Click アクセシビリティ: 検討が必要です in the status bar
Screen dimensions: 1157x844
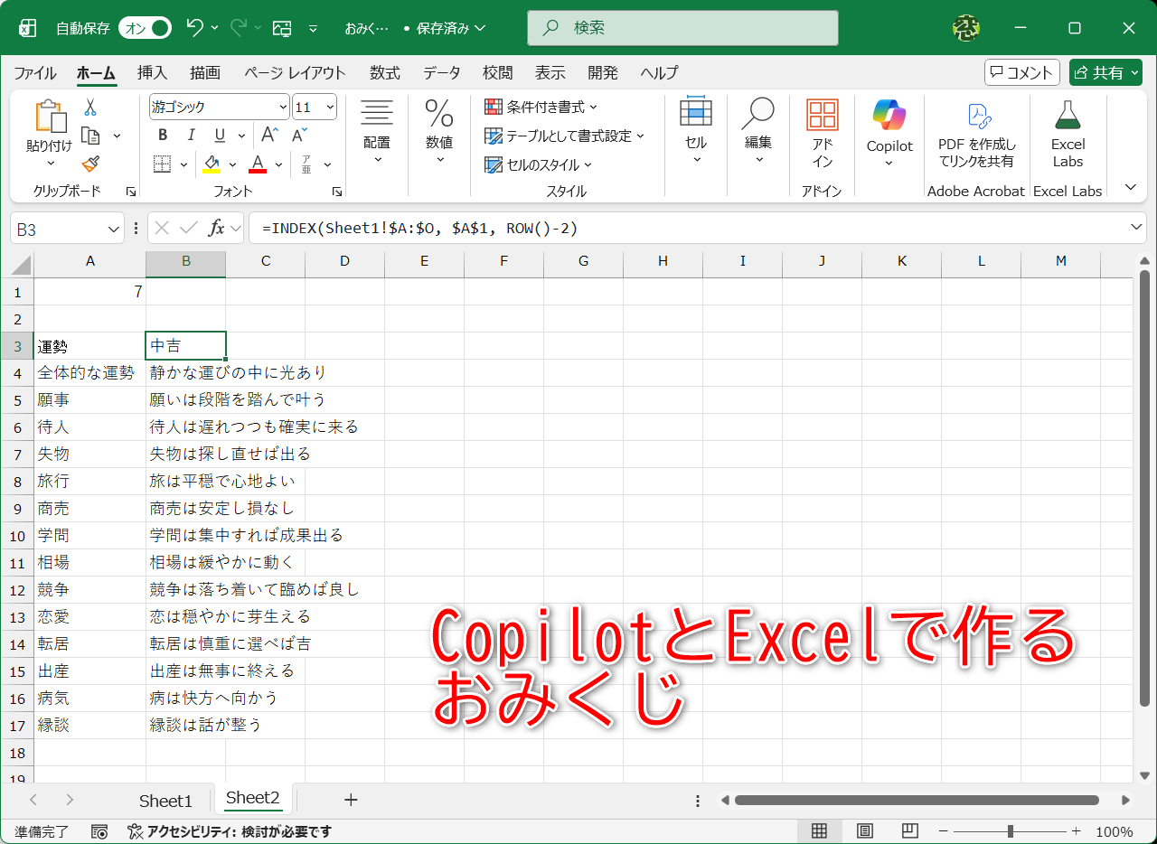[230, 831]
